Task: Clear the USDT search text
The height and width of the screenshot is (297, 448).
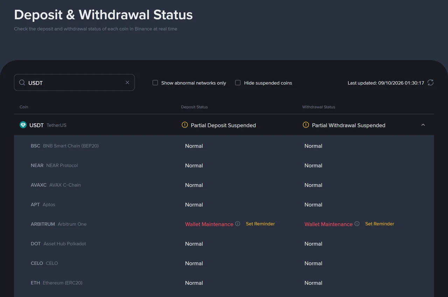Action: [x=127, y=82]
